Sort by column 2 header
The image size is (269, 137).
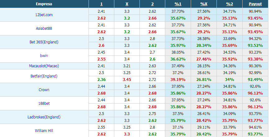coord(152,4)
